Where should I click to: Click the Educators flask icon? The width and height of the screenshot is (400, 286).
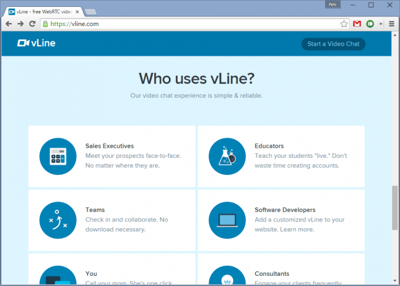click(x=227, y=156)
